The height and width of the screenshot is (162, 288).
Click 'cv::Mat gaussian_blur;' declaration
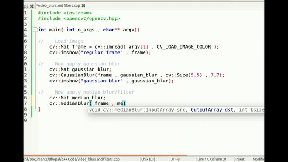point(81,69)
